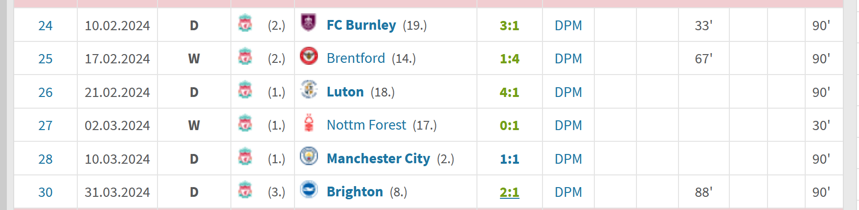
Task: Click DPM position in the Luton row
Action: pyautogui.click(x=568, y=92)
